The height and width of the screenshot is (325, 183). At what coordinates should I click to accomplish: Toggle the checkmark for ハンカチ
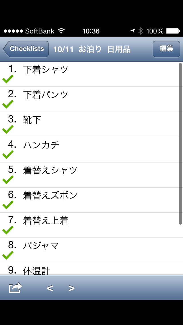(8, 154)
